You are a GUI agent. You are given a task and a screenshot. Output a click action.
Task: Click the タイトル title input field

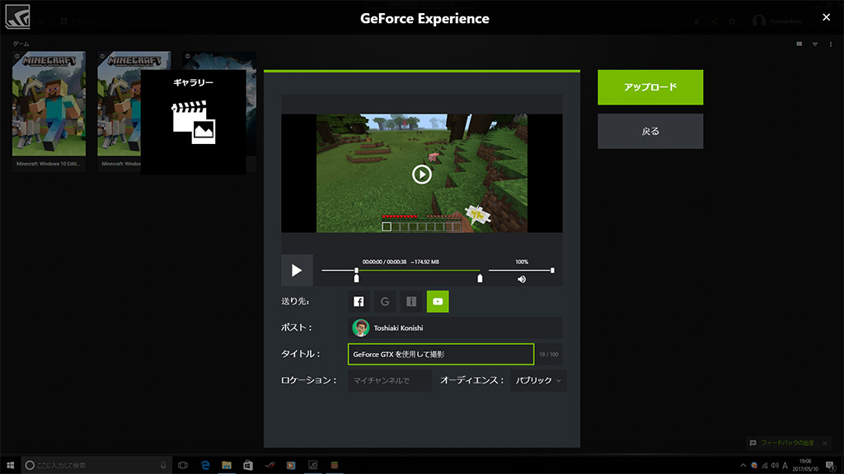(x=441, y=354)
